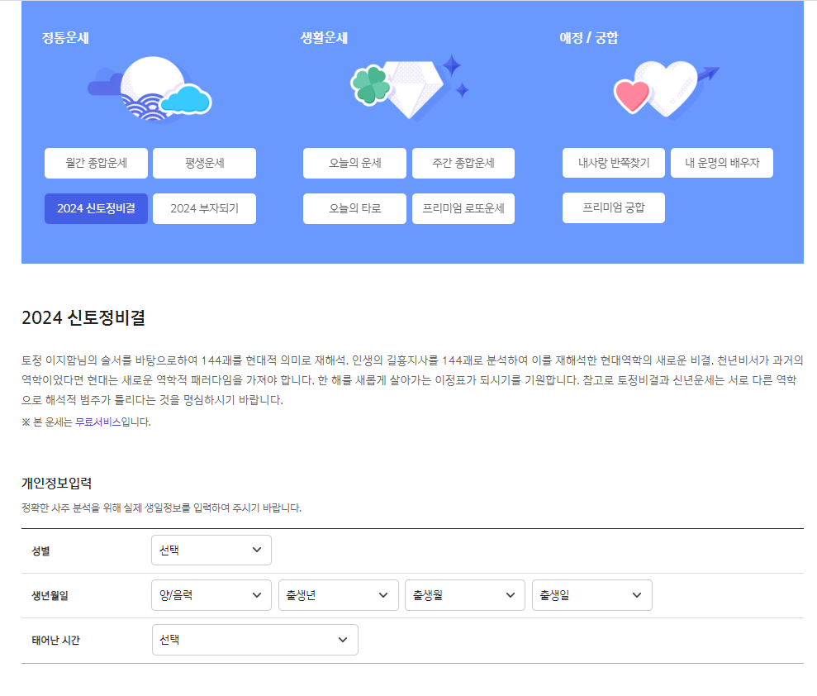This screenshot has height=696, width=817.
Task: Click the 태어난 시간 row label
Action: [x=55, y=641]
